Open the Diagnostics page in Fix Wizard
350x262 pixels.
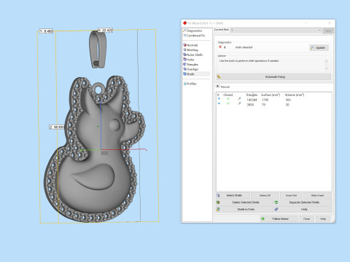pos(194,31)
